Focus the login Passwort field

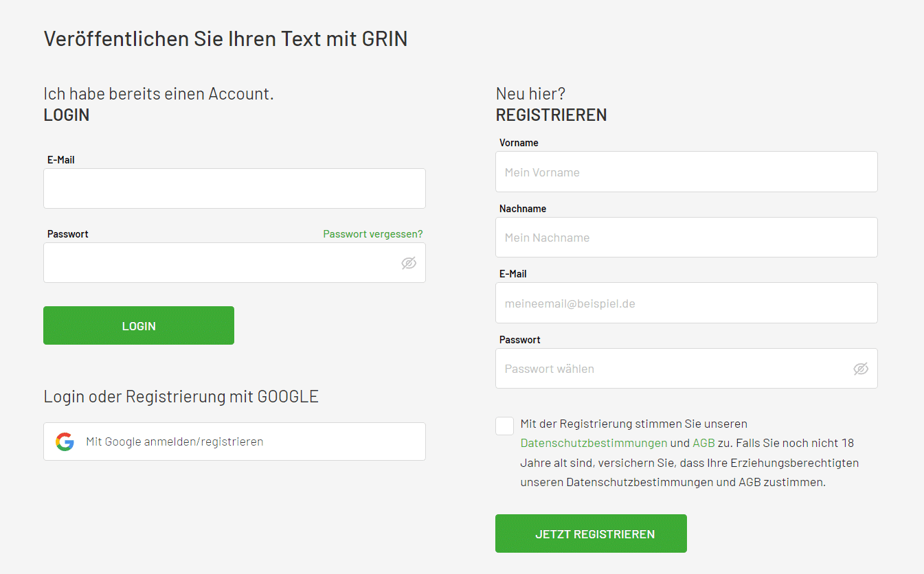[220, 263]
